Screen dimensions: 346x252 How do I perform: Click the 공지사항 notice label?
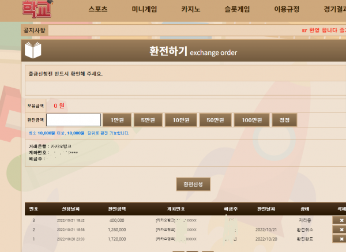pyautogui.click(x=35, y=30)
